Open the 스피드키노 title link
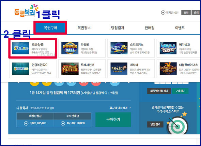 coord(137,44)
